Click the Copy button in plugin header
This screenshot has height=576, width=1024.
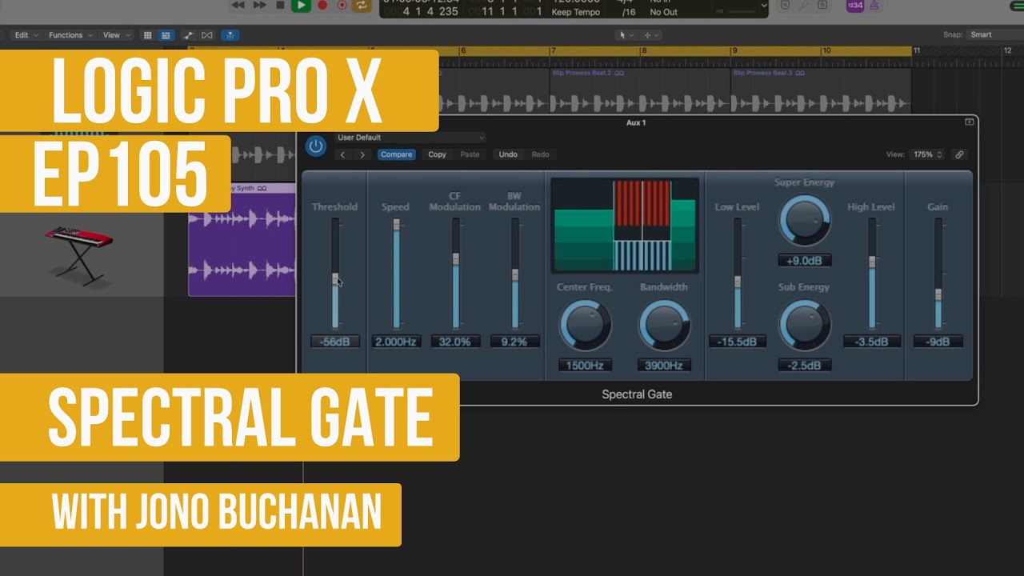tap(437, 154)
